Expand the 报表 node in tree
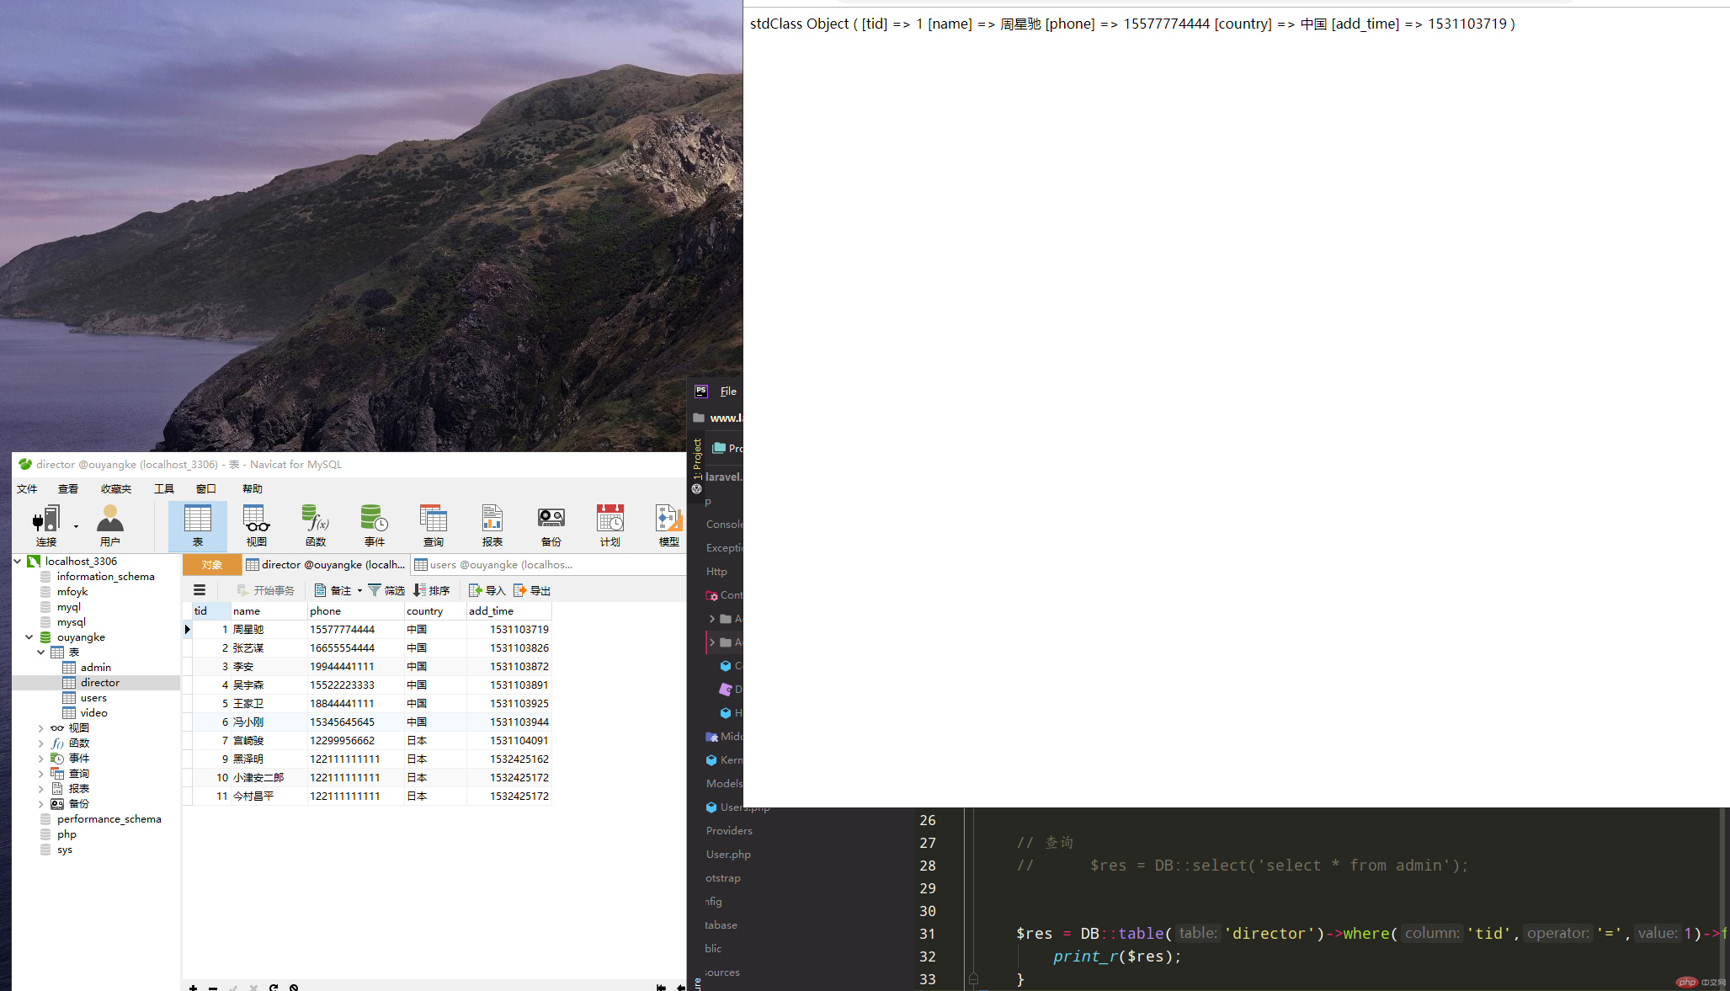 (x=41, y=788)
